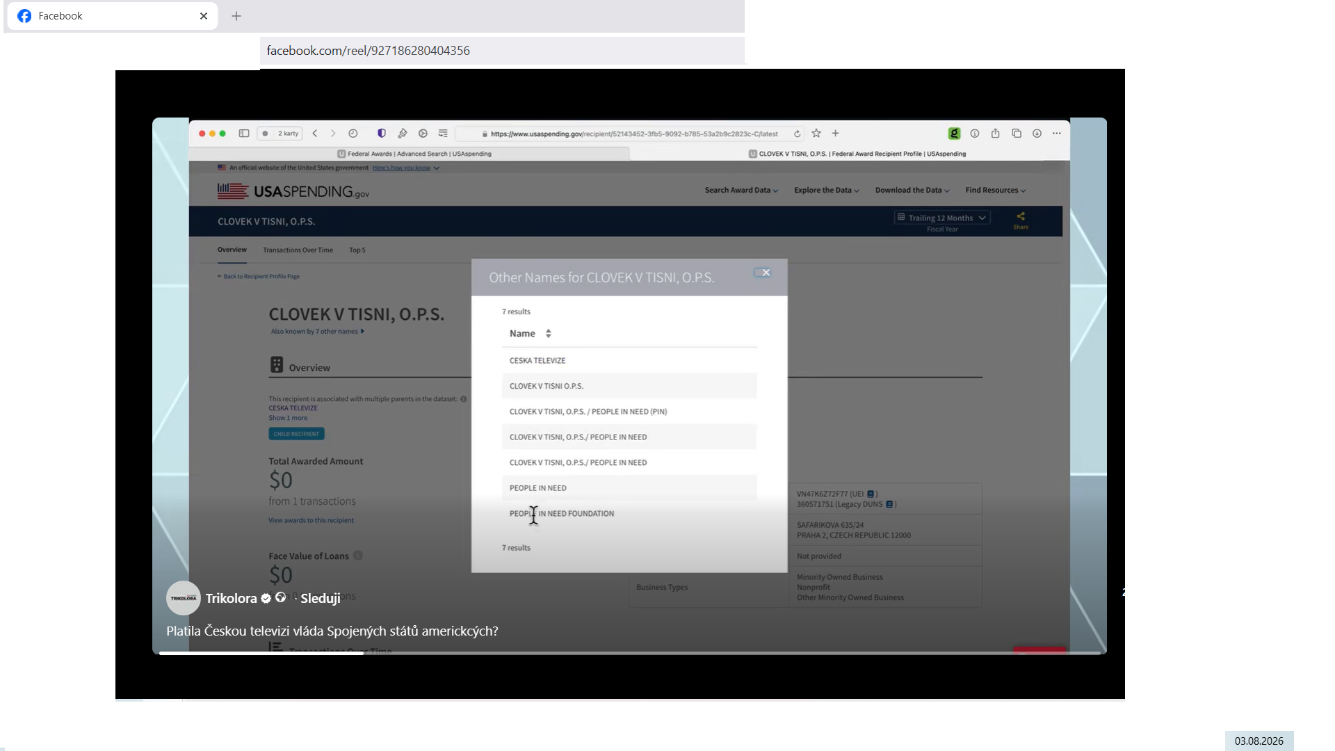This screenshot has width=1335, height=751.
Task: Click the UEI glossary icon
Action: 871,494
